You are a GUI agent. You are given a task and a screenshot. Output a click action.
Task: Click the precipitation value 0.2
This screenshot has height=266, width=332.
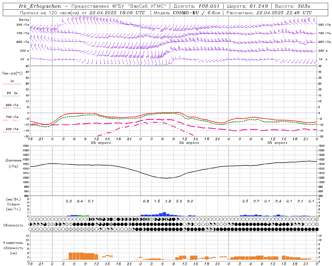point(190,201)
